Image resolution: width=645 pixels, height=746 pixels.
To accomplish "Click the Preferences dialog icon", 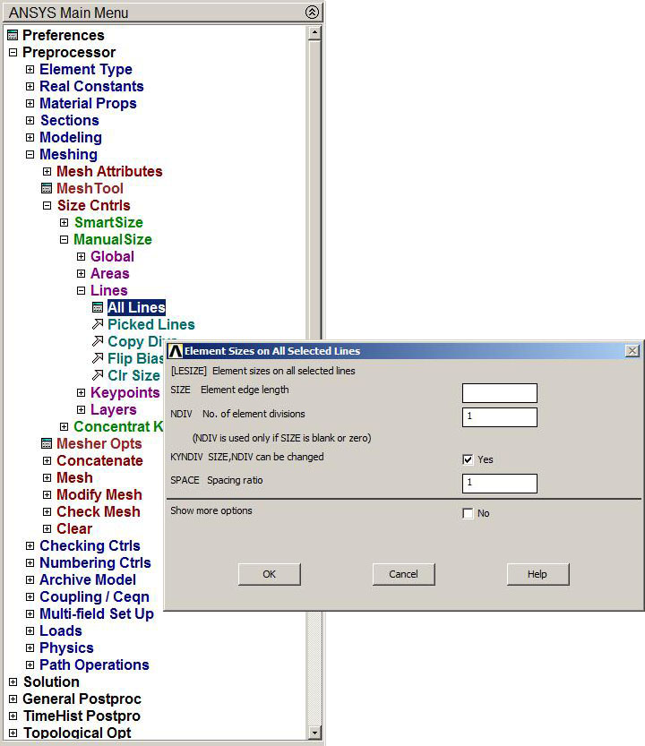I will pos(13,36).
